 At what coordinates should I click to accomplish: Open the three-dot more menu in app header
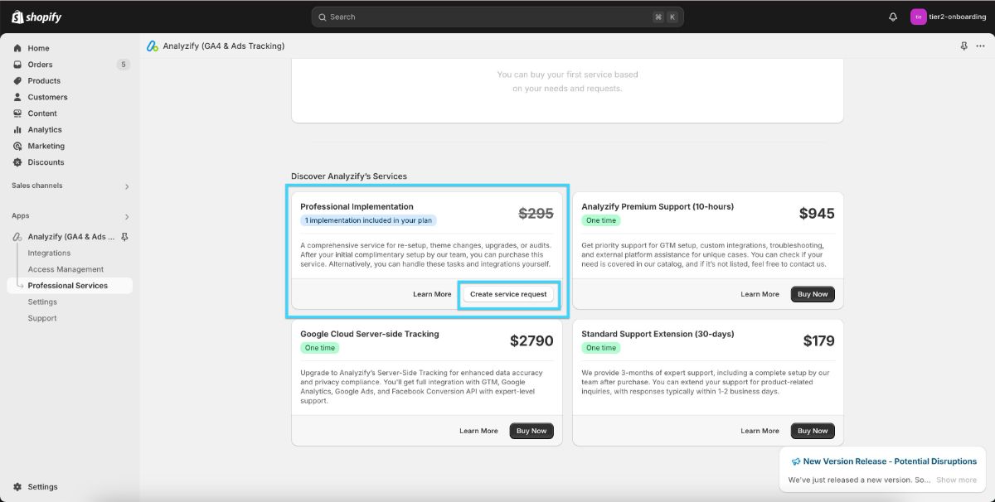(981, 46)
